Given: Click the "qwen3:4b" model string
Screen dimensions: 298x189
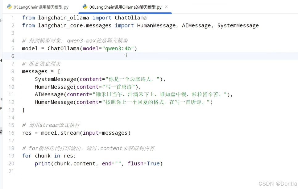Looking at the screenshot, I should pos(118,48).
